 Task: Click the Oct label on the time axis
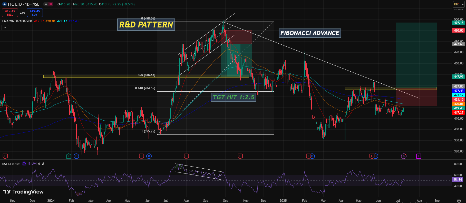(x=225, y=201)
